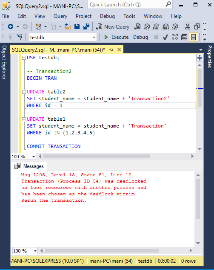The height and width of the screenshot is (270, 214).
Task: Open an MDX query with the MDX icon
Action: tap(147, 26)
